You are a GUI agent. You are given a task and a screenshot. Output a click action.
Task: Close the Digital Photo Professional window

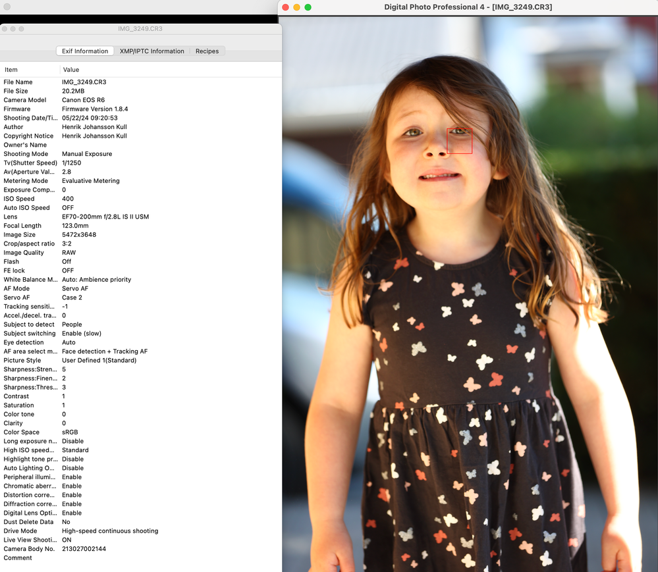(x=285, y=7)
